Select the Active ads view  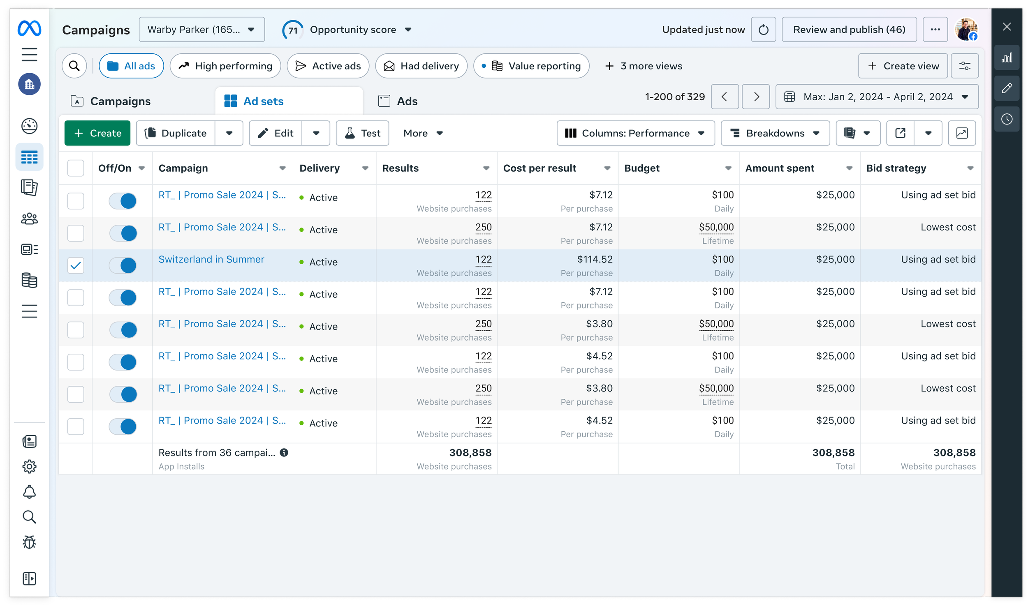(328, 66)
